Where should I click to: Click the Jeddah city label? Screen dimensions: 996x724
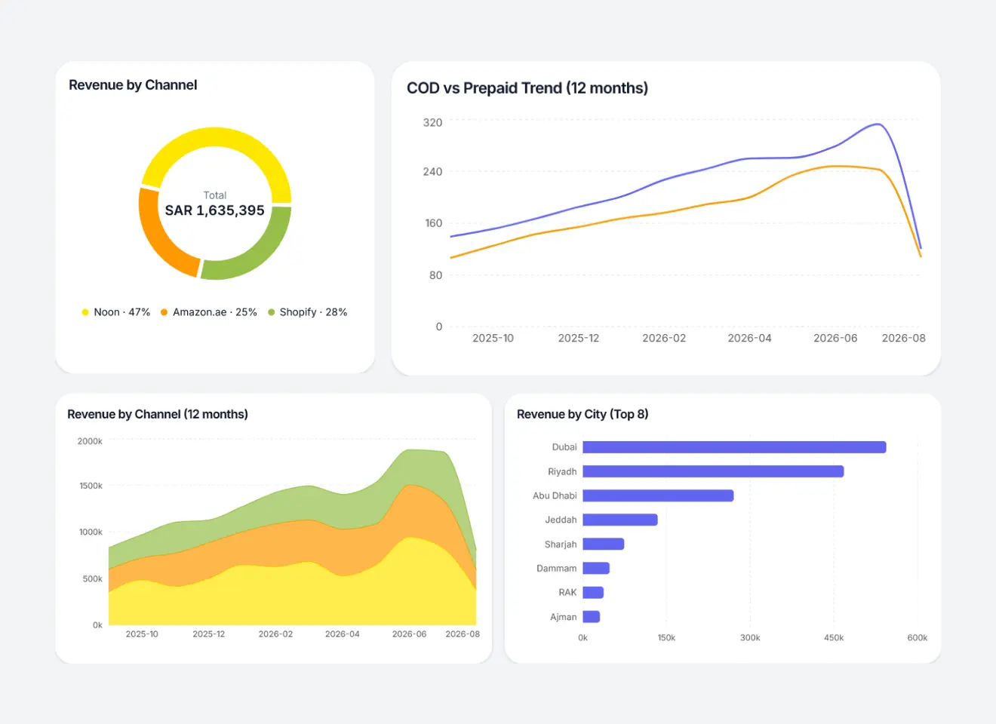coord(561,520)
